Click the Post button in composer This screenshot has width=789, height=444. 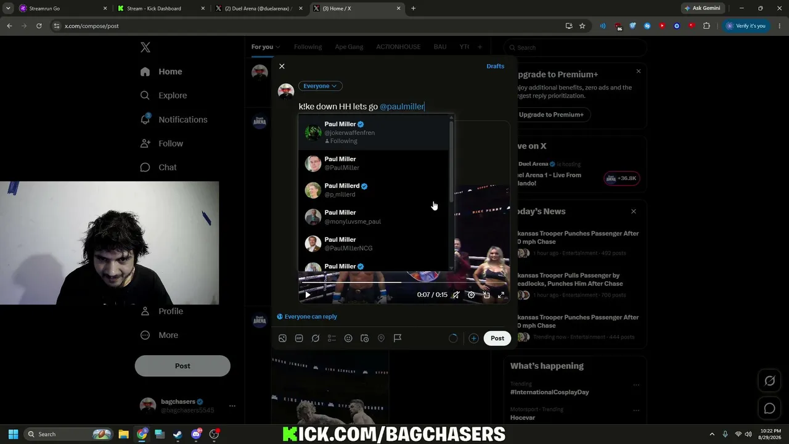pyautogui.click(x=497, y=338)
